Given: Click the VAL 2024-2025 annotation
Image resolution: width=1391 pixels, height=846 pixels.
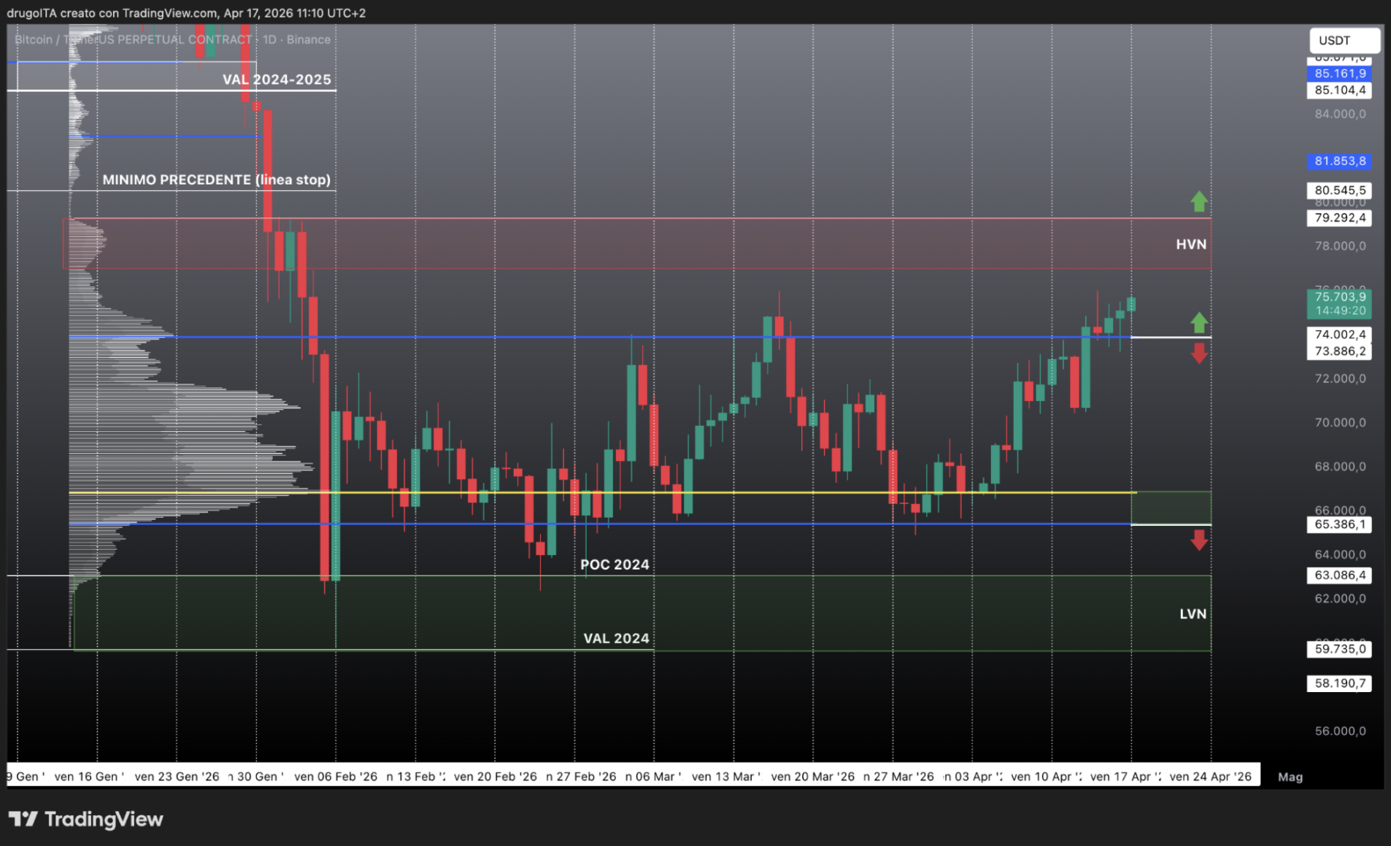Looking at the screenshot, I should coord(277,79).
